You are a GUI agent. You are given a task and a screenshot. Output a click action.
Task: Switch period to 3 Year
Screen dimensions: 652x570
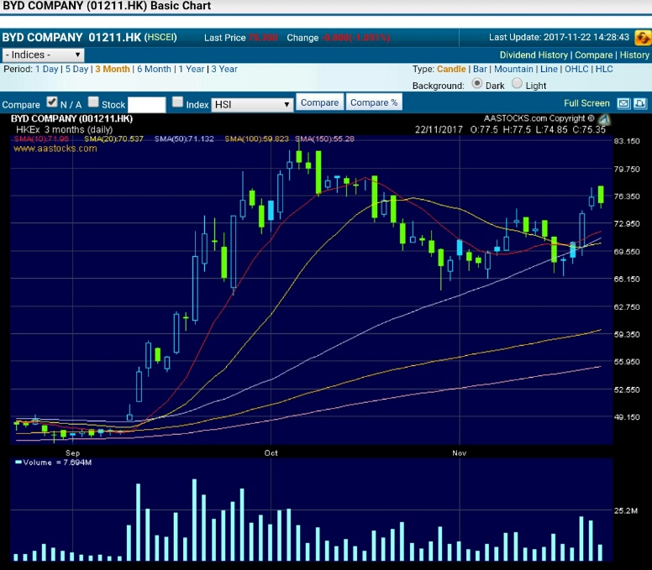(x=224, y=69)
